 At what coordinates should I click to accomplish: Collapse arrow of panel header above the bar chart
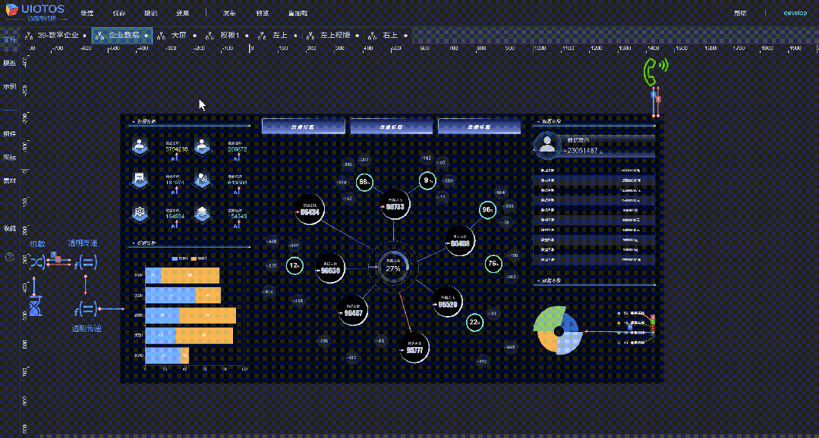(133, 243)
